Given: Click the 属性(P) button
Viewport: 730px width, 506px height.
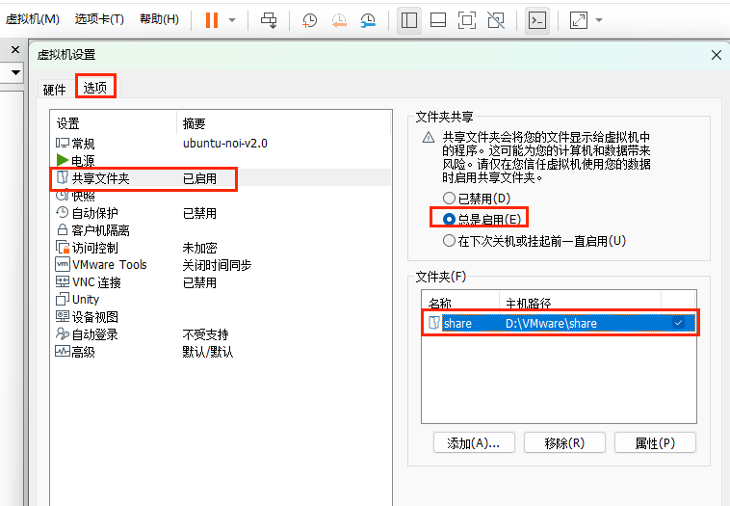Looking at the screenshot, I should click(655, 442).
